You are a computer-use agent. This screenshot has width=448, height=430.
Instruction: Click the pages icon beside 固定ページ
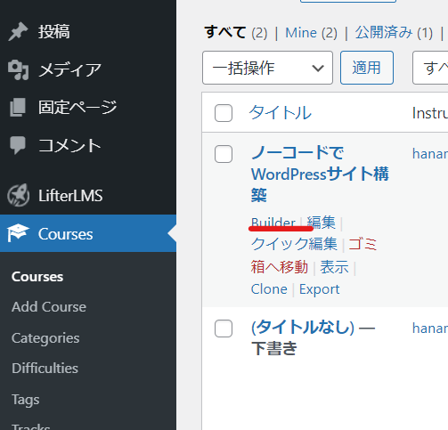[x=18, y=107]
